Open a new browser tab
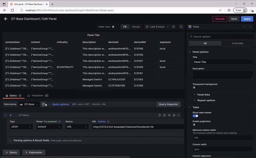The height and width of the screenshot is (158, 256). [52, 4]
